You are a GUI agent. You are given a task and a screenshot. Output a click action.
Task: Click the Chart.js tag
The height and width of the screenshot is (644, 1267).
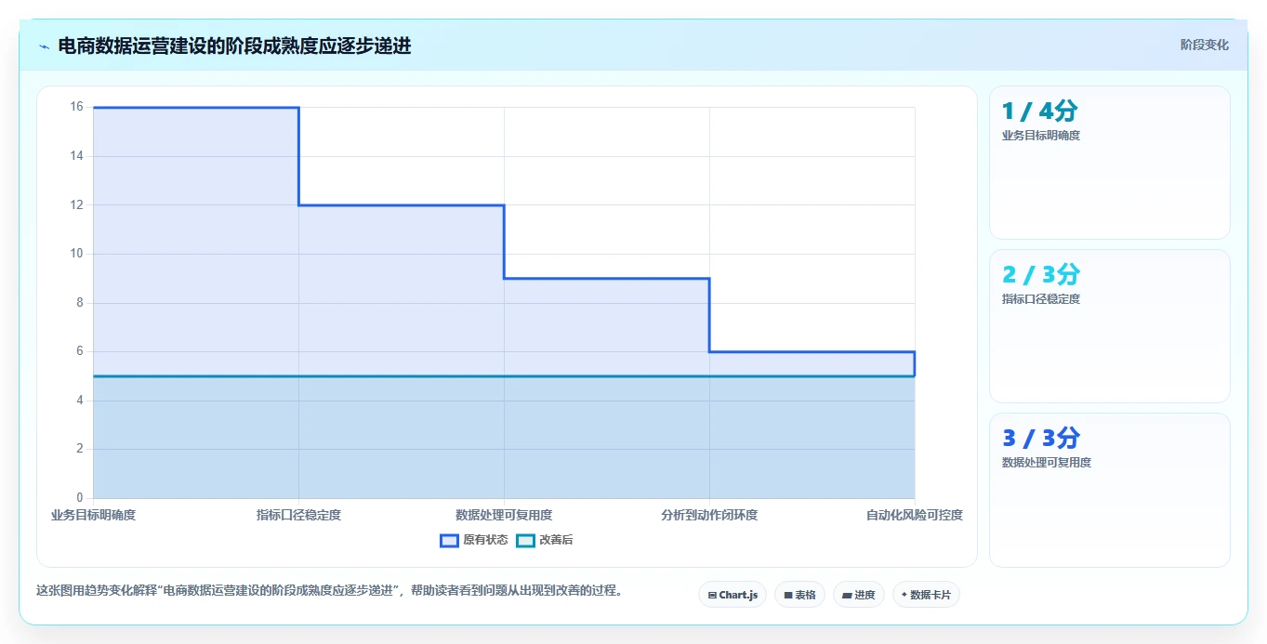point(732,595)
